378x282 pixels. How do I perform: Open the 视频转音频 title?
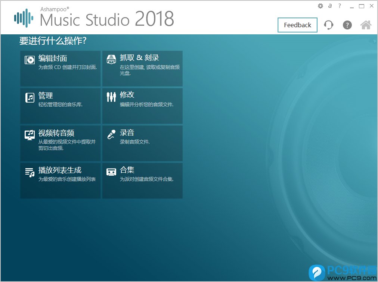click(x=56, y=133)
